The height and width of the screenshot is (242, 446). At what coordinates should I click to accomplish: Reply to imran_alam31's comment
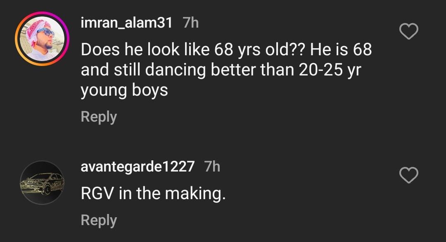click(x=99, y=117)
